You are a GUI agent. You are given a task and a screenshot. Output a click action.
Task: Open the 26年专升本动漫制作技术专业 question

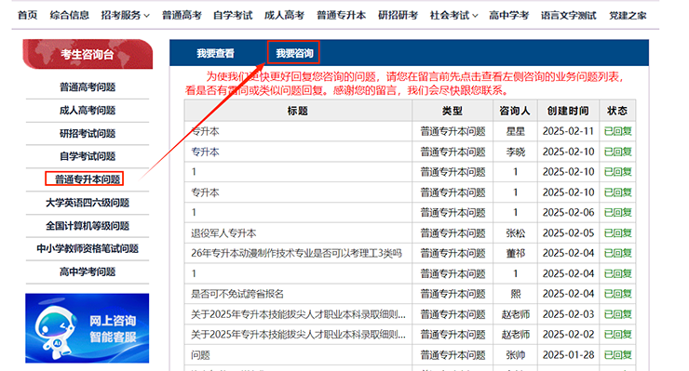297,253
